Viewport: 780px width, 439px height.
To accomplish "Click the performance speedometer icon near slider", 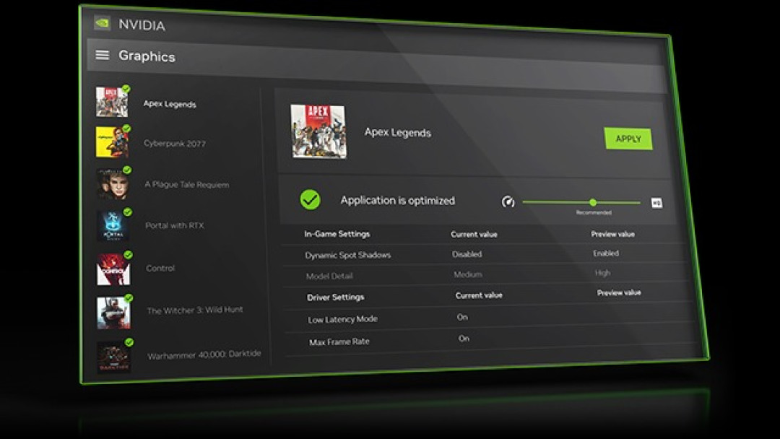I will click(508, 202).
